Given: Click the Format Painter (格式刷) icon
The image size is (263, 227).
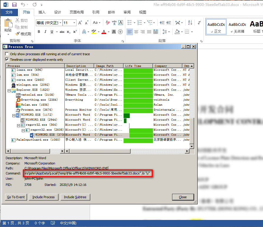Looking at the screenshot, I should point(17,34).
